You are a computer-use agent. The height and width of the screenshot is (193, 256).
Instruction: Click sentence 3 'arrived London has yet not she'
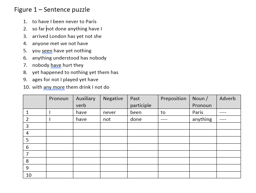67,36
